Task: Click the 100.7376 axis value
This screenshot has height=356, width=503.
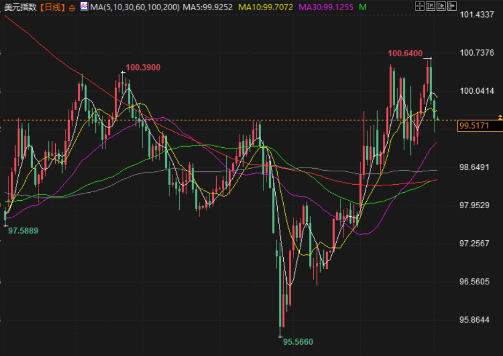Action: [x=477, y=53]
